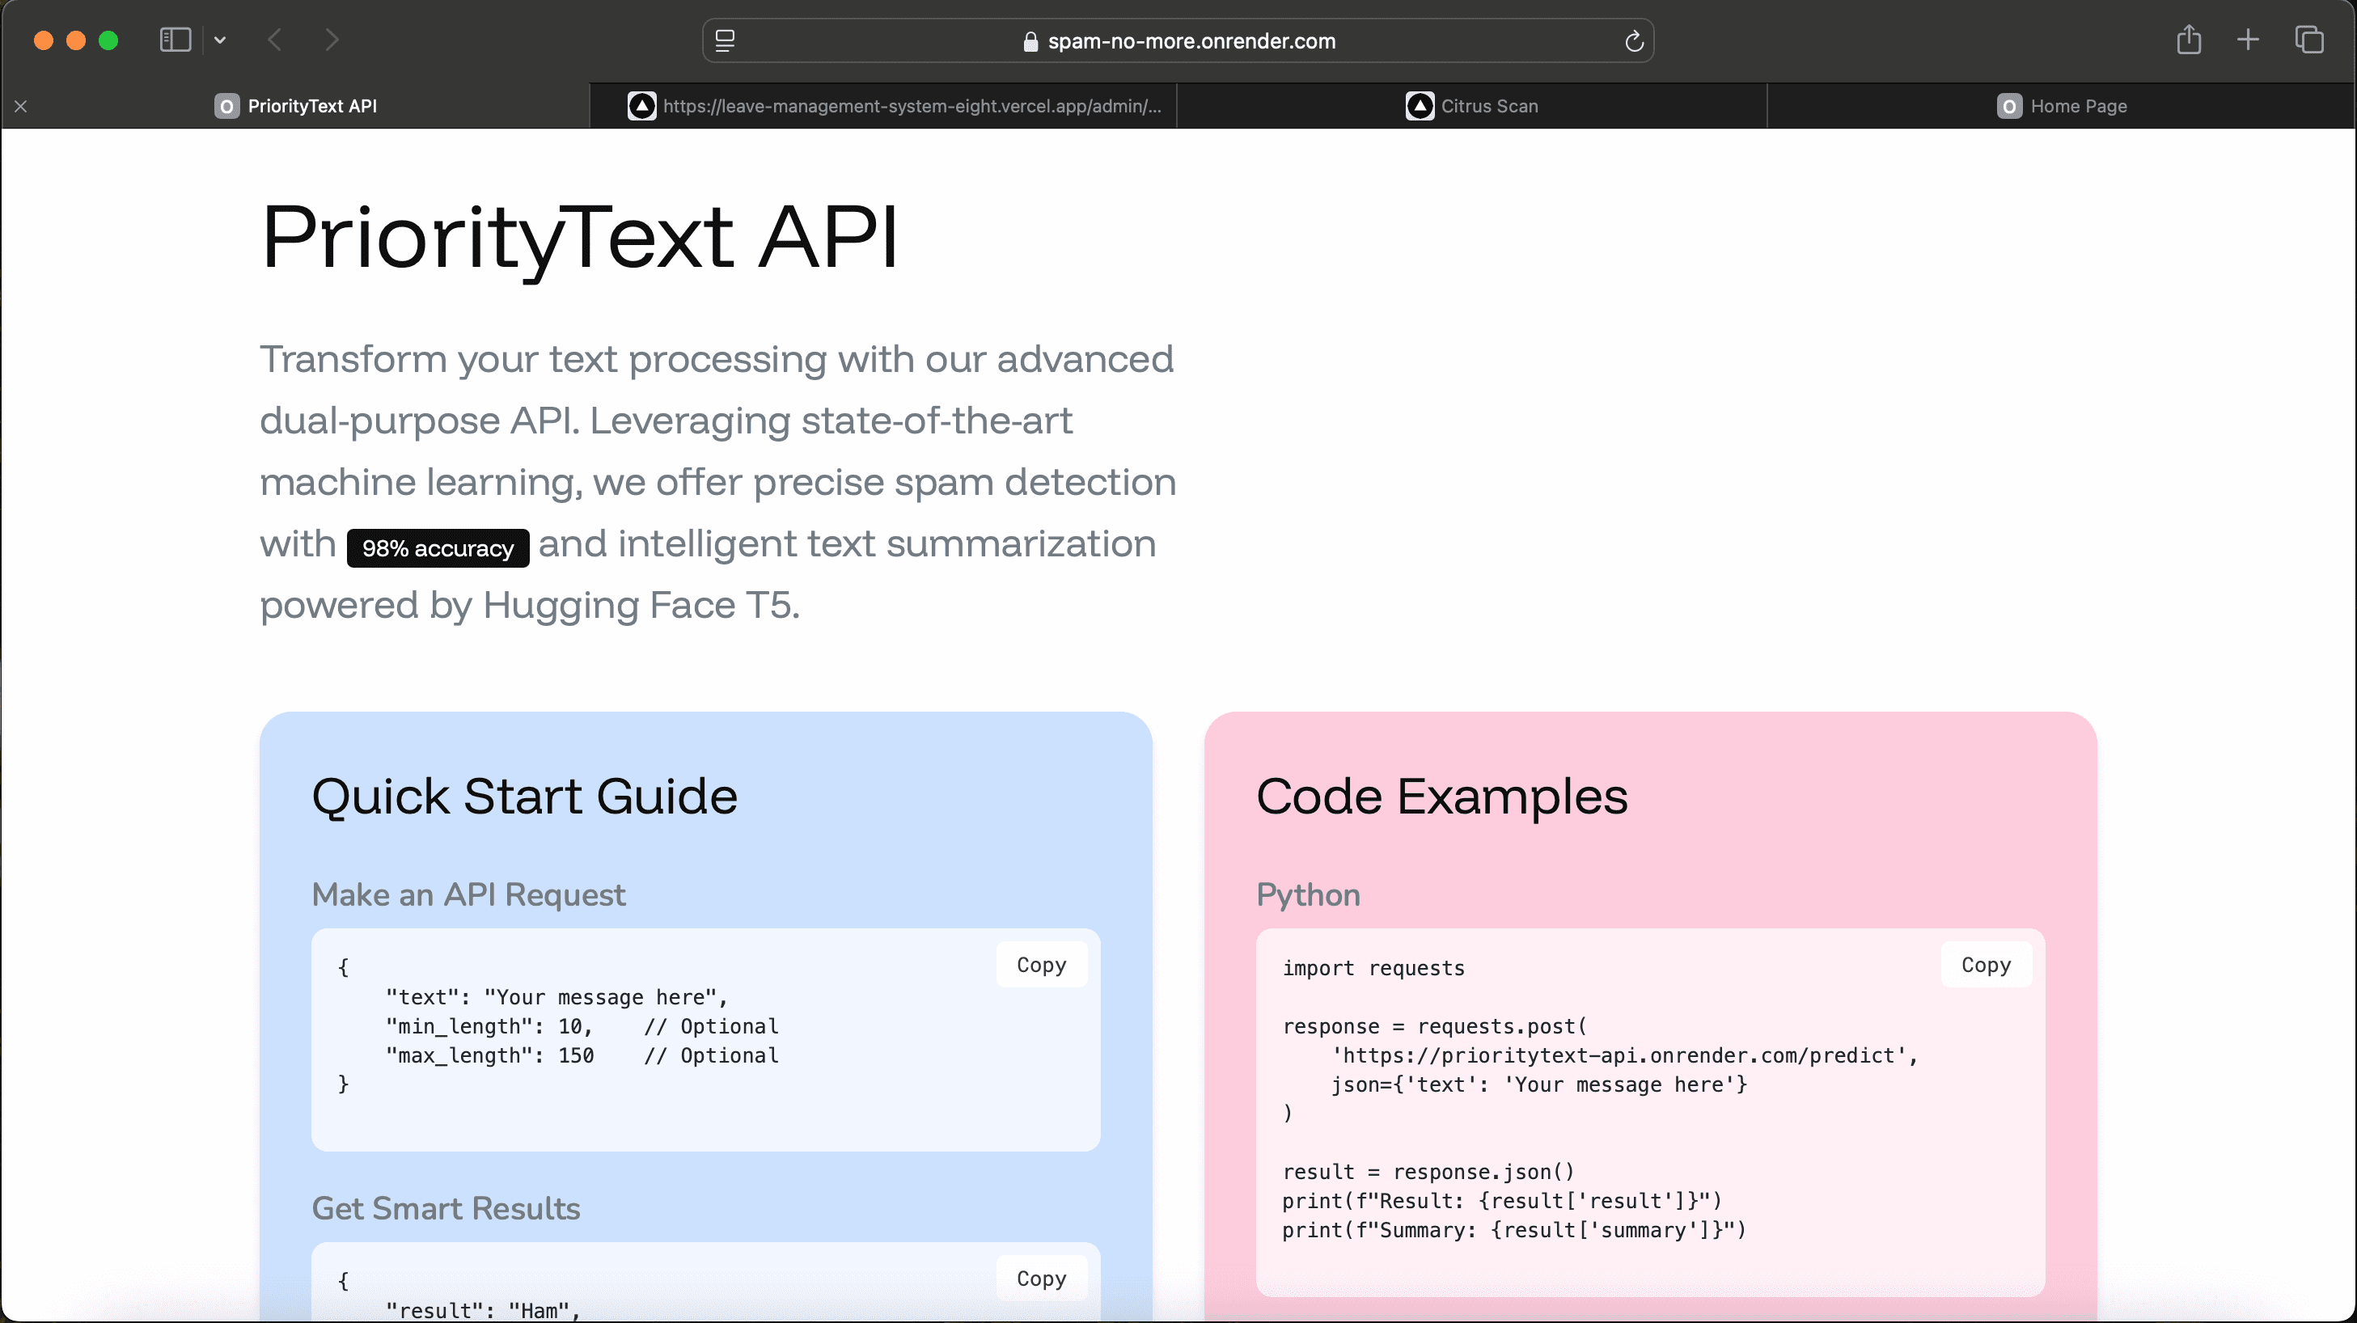Click the result = response.json() line
This screenshot has height=1323, width=2357.
point(1428,1171)
